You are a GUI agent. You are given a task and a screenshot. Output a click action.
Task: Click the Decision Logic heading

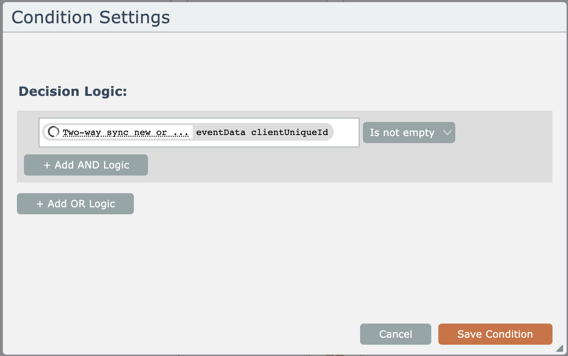73,91
